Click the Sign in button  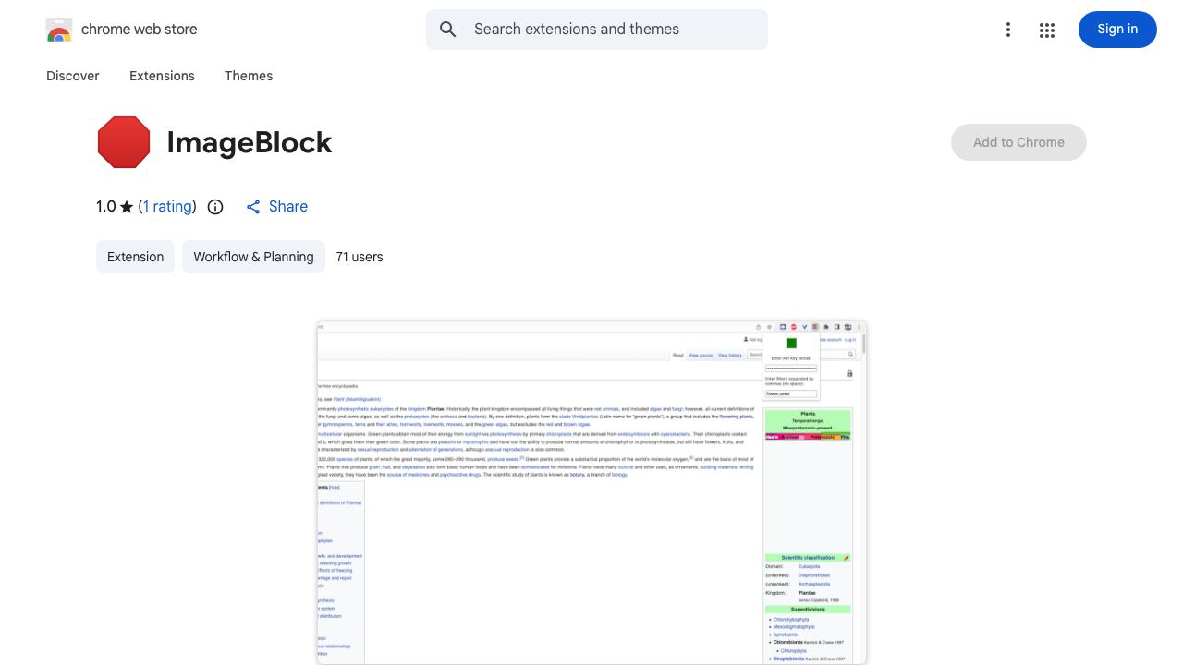tap(1117, 30)
